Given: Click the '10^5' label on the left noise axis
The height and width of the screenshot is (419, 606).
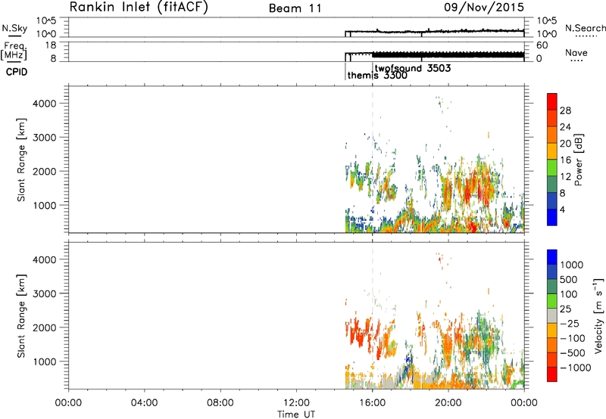Looking at the screenshot, I should (46, 21).
